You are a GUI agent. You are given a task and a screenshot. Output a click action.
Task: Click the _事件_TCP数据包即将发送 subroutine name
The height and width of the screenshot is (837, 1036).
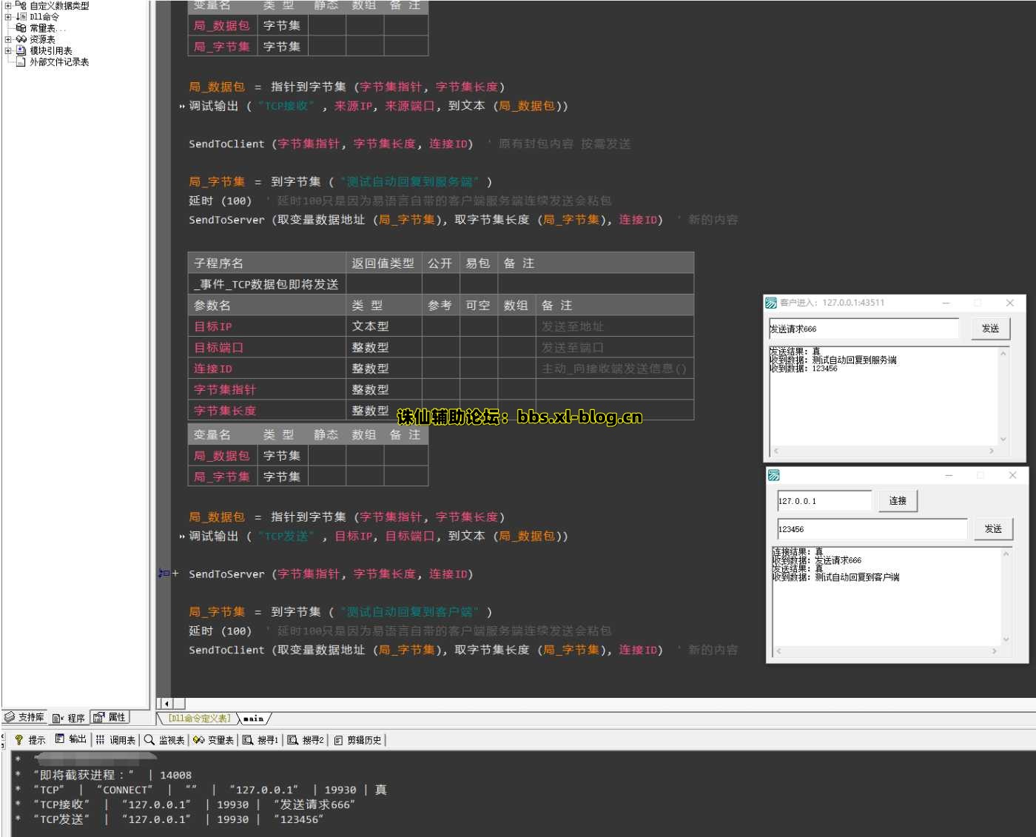point(266,284)
